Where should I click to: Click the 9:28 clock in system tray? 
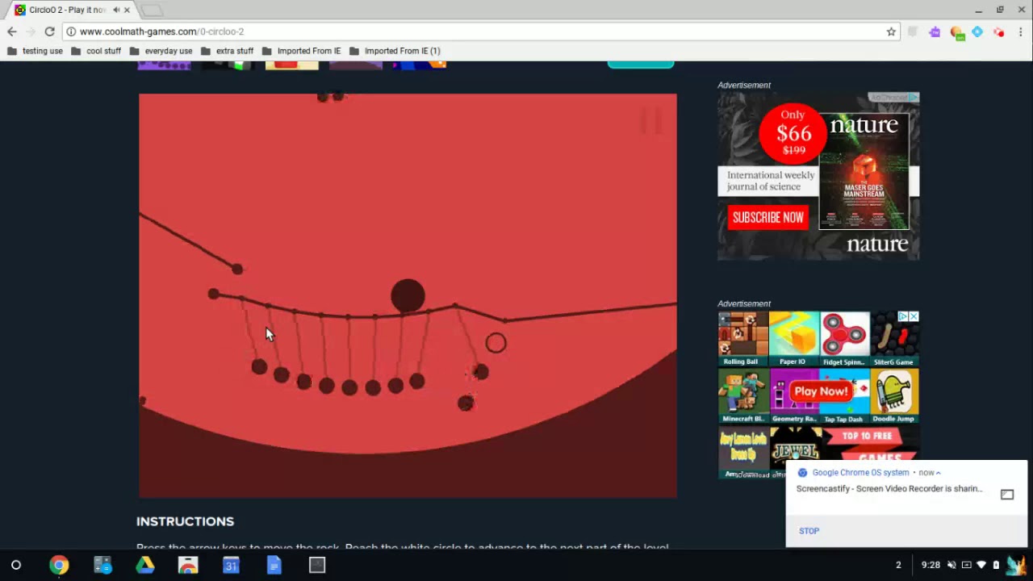click(x=931, y=565)
